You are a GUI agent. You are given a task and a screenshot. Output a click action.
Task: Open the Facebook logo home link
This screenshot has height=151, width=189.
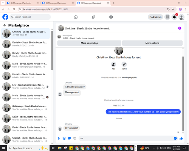5,17
